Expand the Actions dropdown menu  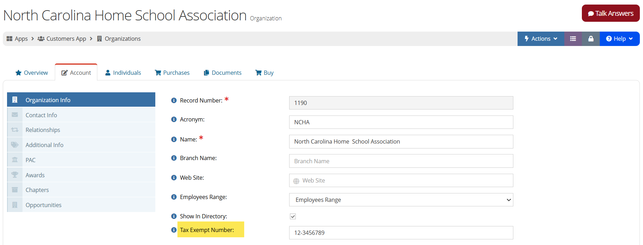tap(541, 39)
